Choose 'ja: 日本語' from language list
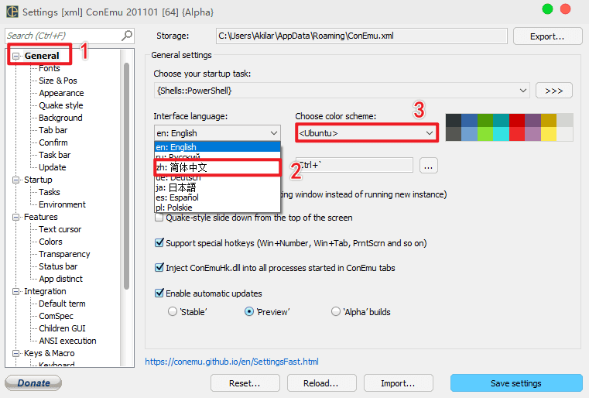This screenshot has width=589, height=398. pos(176,187)
